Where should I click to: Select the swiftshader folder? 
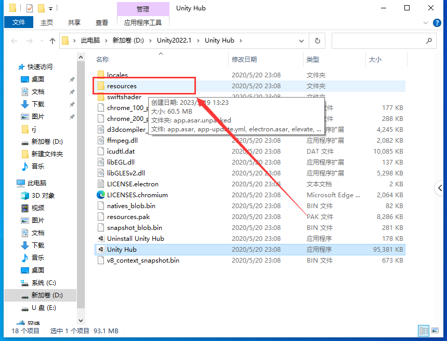[x=124, y=97]
